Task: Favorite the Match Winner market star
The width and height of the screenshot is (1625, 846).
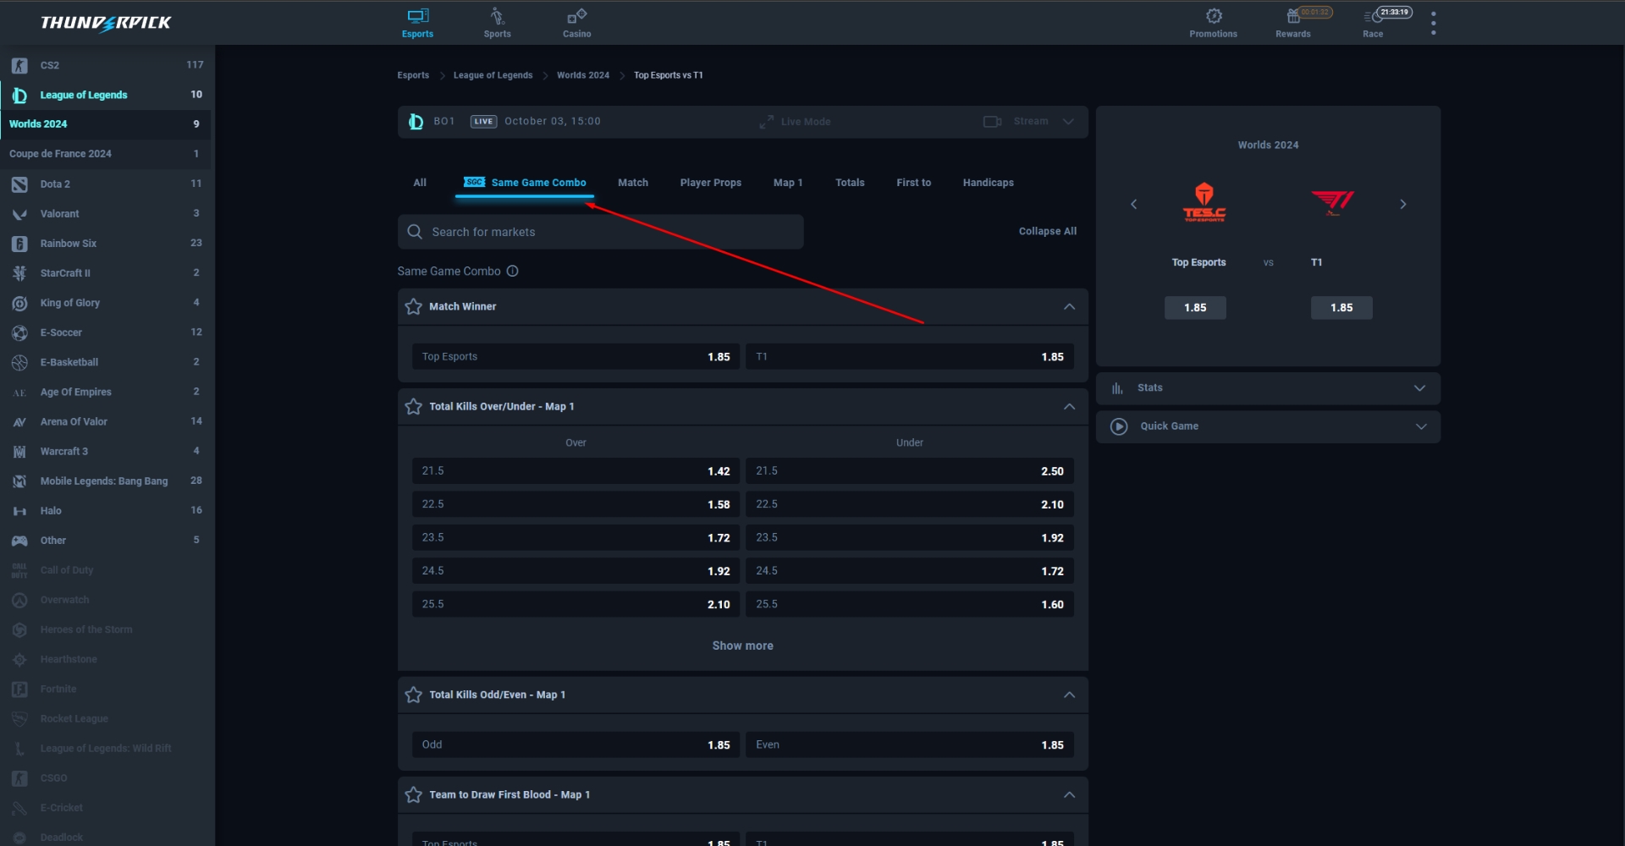Action: click(x=413, y=307)
